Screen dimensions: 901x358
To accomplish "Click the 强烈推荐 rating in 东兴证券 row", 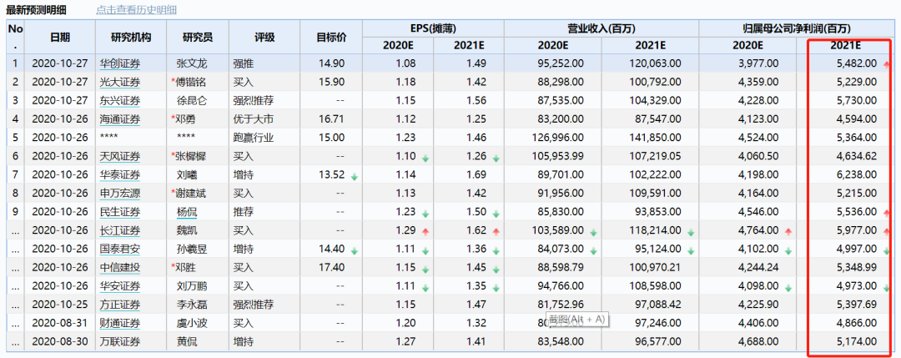I will click(x=254, y=101).
